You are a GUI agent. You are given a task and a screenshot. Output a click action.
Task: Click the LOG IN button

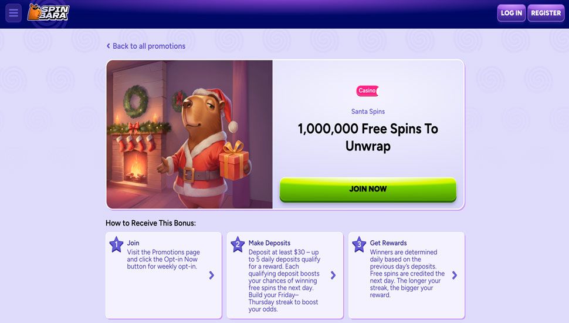(512, 13)
